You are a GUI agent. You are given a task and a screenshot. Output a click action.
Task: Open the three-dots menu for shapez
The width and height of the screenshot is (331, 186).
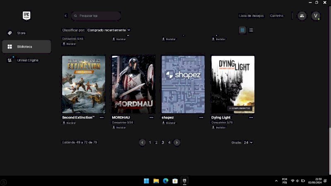coord(201,117)
